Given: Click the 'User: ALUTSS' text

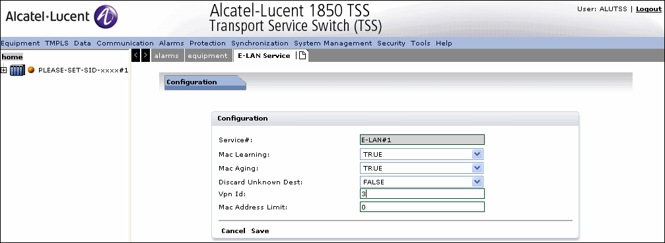Looking at the screenshot, I should [x=602, y=9].
